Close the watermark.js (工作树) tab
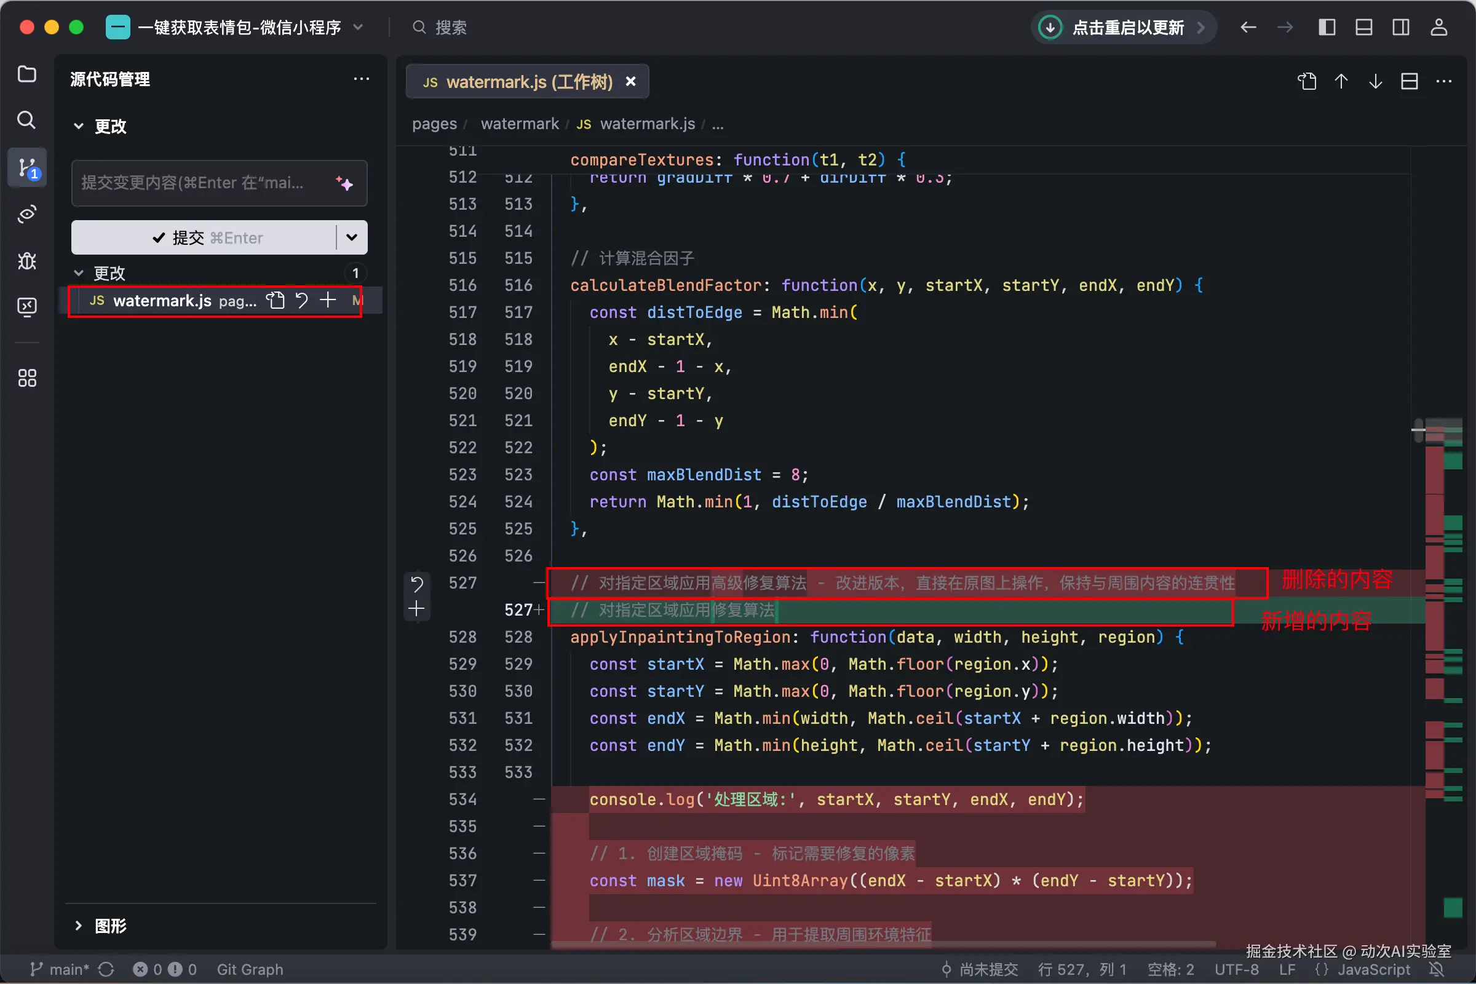1476x984 pixels. point(631,82)
